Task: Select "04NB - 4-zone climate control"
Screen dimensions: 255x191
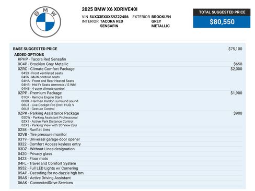Action: [x=43, y=89]
